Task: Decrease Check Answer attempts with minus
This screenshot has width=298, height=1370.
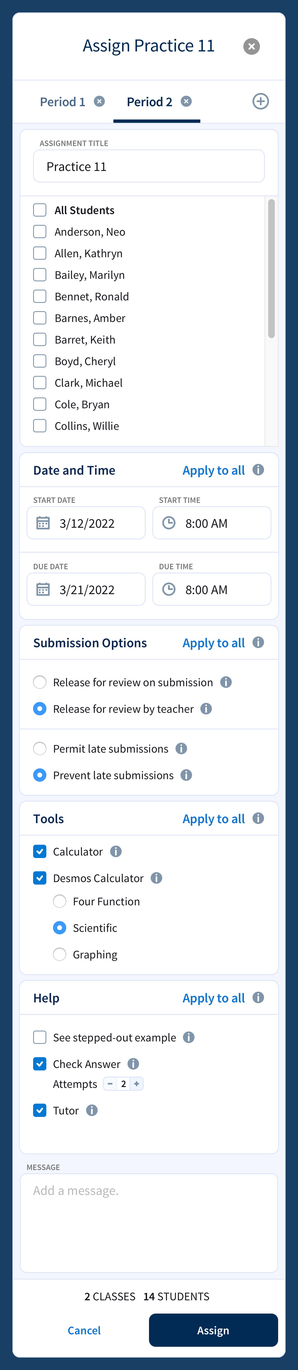Action: [110, 1083]
